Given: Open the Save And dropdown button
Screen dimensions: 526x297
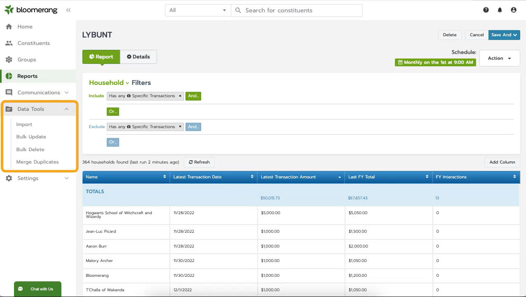Looking at the screenshot, I should pyautogui.click(x=504, y=35).
